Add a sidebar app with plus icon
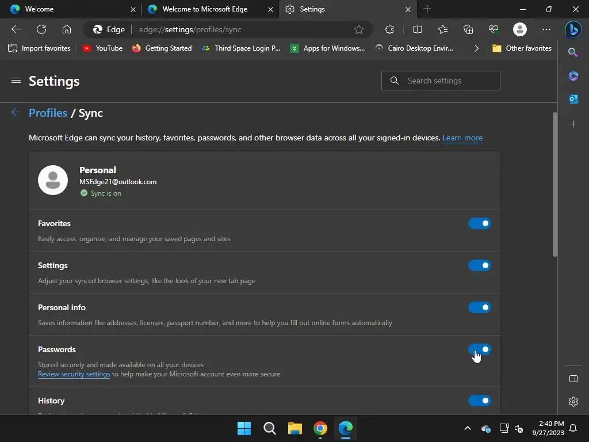The height and width of the screenshot is (442, 589). (573, 124)
